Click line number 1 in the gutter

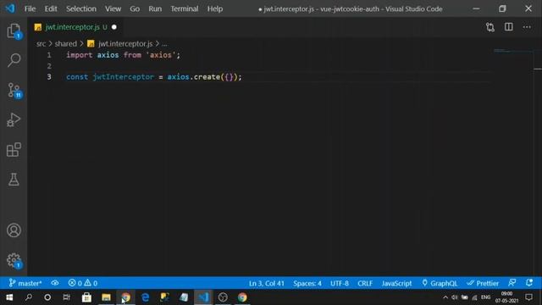[49, 55]
